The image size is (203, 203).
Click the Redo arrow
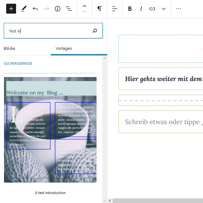[x=46, y=9]
